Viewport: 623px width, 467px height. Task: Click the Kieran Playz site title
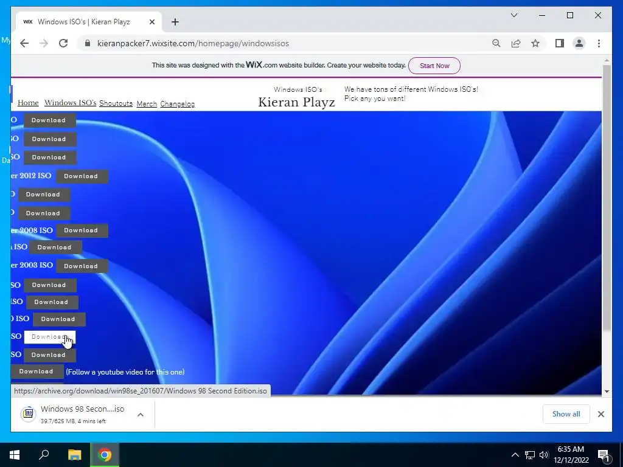296,102
